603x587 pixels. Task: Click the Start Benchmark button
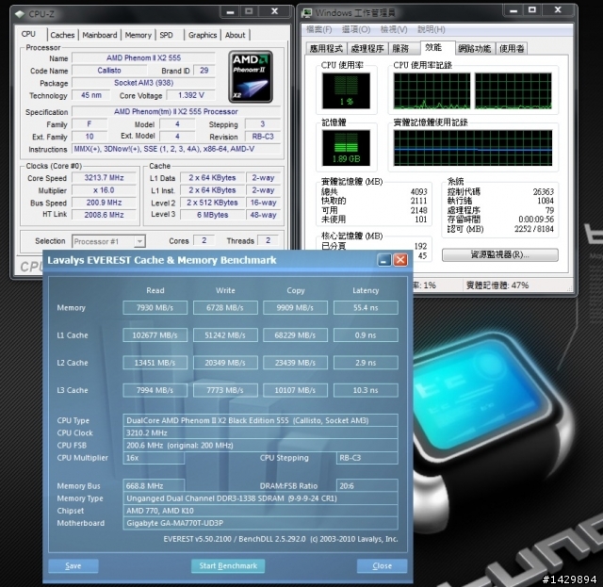pos(228,566)
